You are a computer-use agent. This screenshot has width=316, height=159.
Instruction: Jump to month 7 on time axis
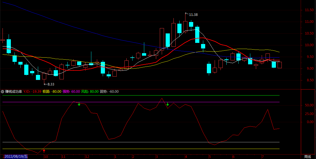262,157
